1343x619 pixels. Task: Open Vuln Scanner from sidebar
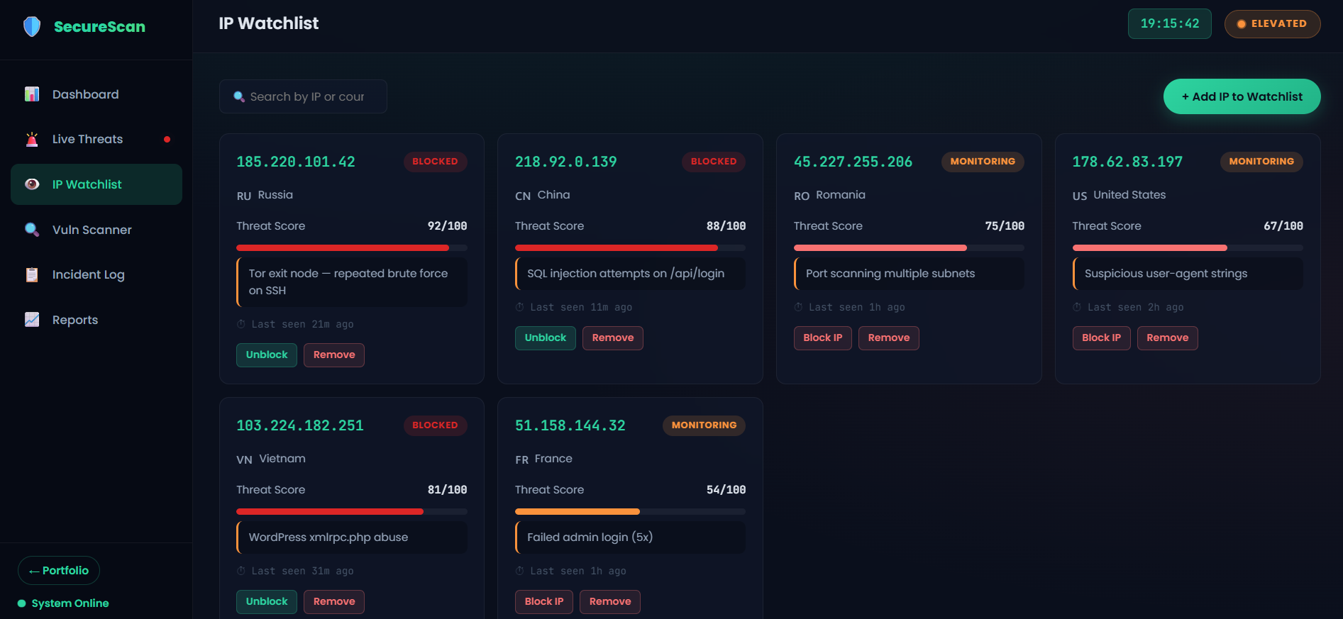coord(96,230)
